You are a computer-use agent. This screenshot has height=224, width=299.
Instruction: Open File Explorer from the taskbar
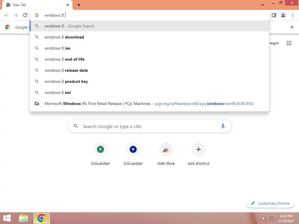coord(24,218)
